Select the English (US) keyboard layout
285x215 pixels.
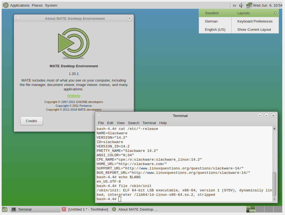[x=215, y=29]
